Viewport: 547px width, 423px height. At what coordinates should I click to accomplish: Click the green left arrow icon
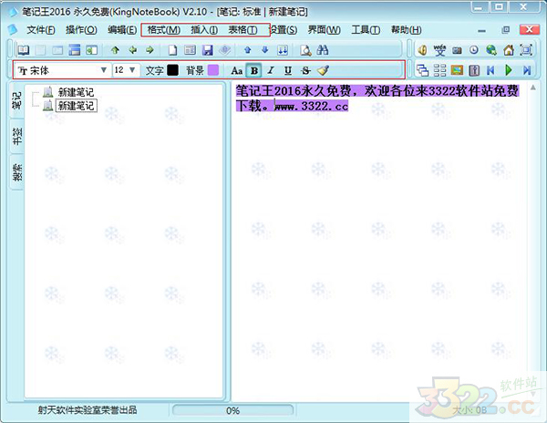pyautogui.click(x=132, y=50)
